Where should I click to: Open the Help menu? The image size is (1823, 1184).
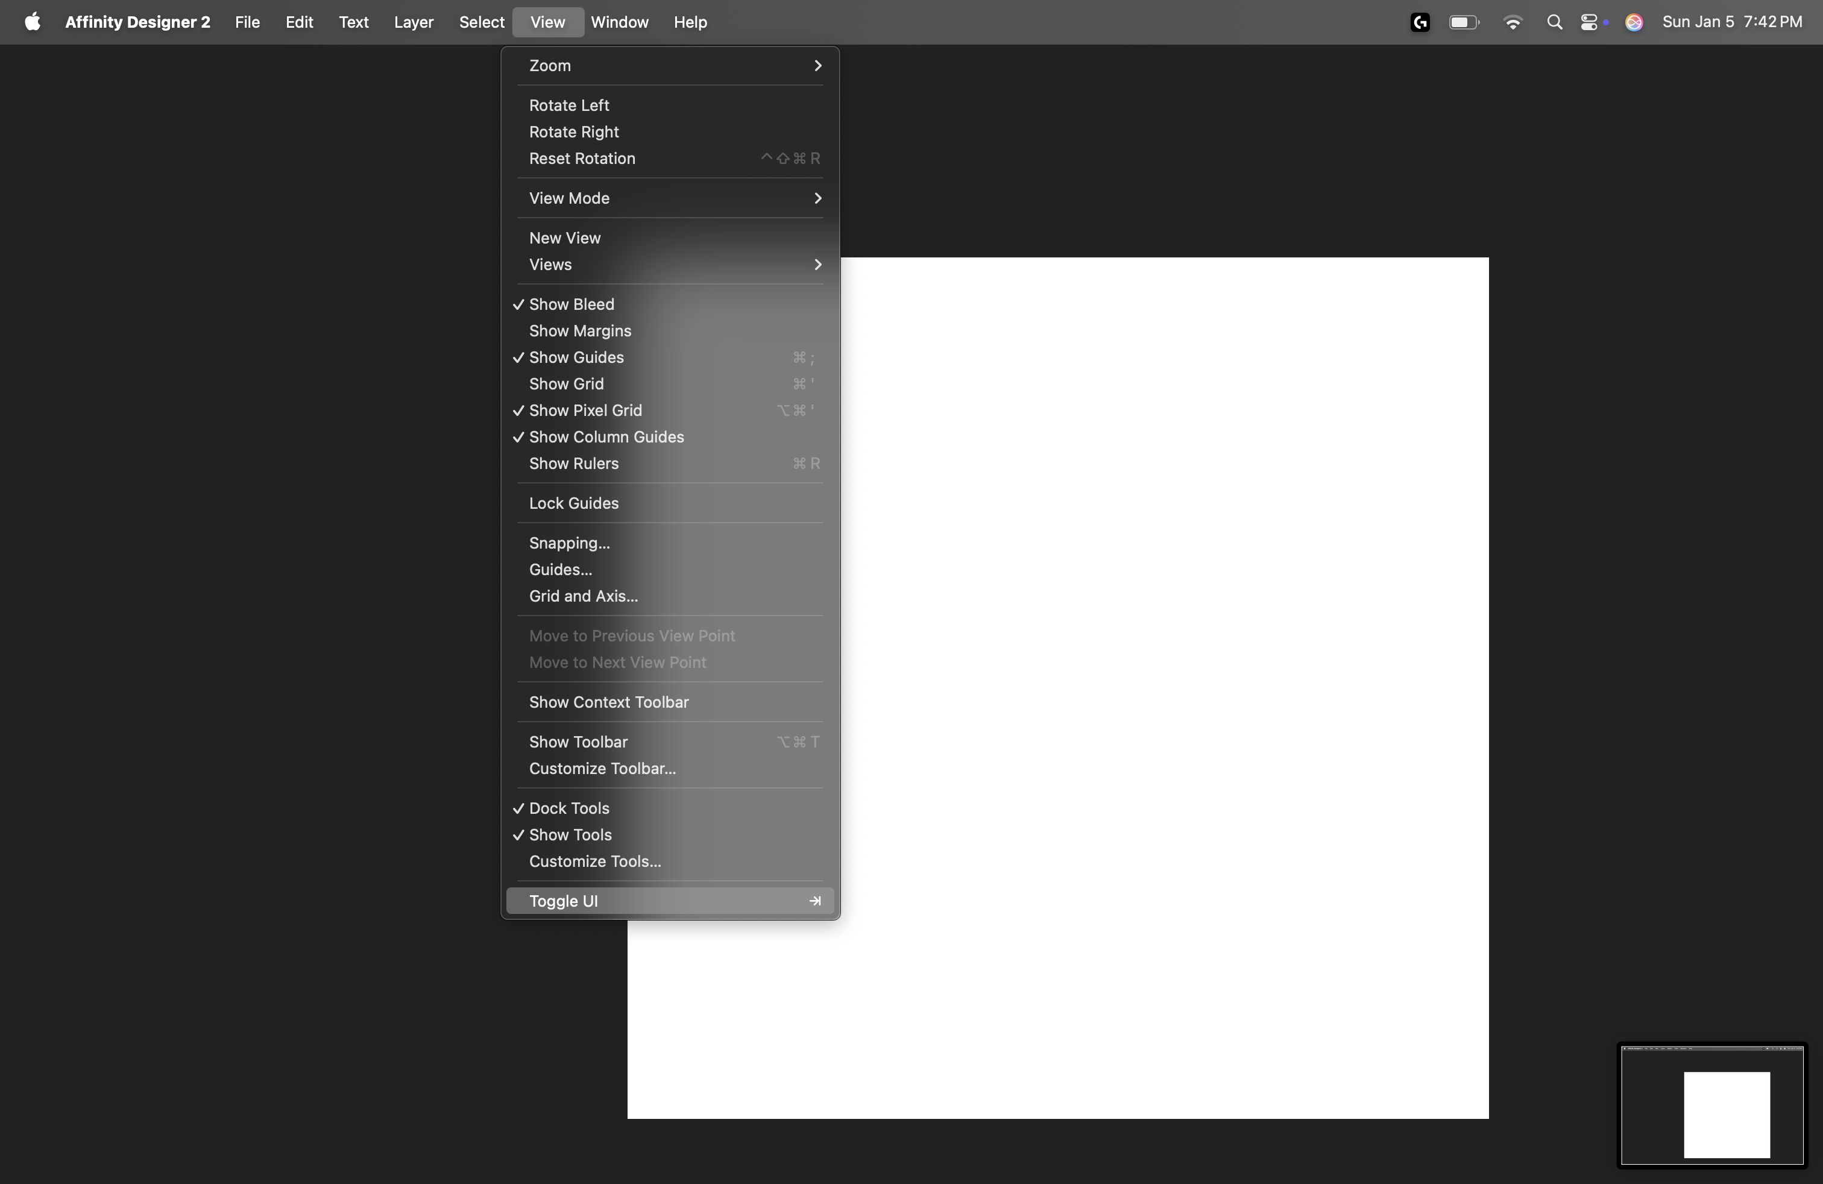(691, 22)
